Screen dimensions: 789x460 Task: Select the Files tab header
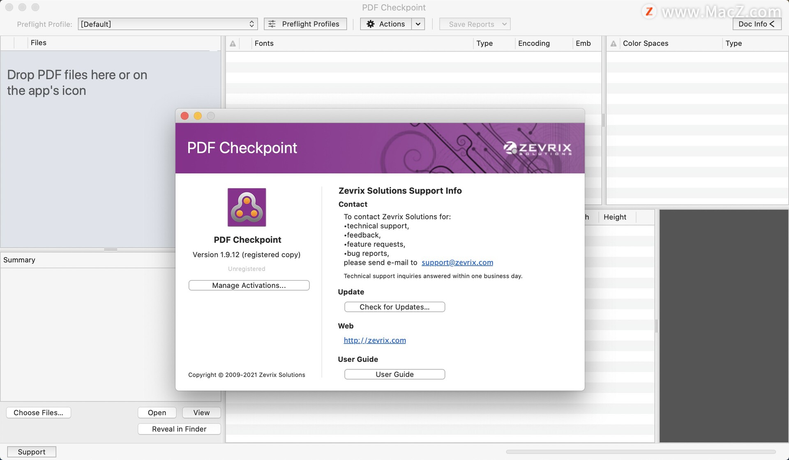[39, 42]
